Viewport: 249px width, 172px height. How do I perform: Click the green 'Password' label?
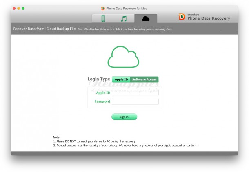pos(102,101)
